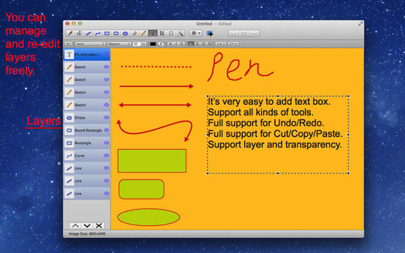This screenshot has height=253, width=405.
Task: Open the rightmost dropdown in the format bar
Action: click(234, 44)
